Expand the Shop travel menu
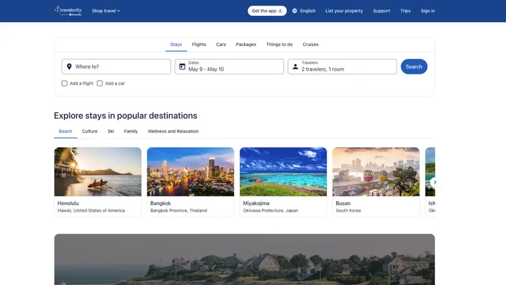506x285 pixels. [106, 11]
